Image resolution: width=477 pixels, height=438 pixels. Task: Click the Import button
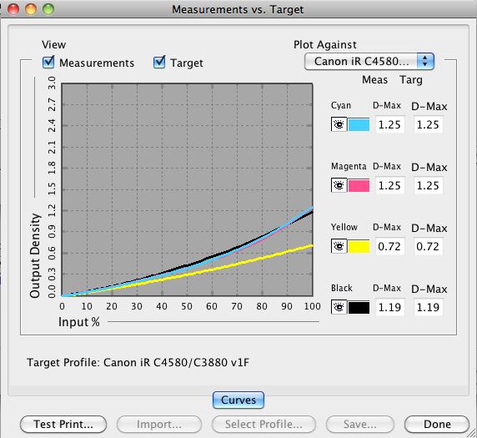coord(159,424)
